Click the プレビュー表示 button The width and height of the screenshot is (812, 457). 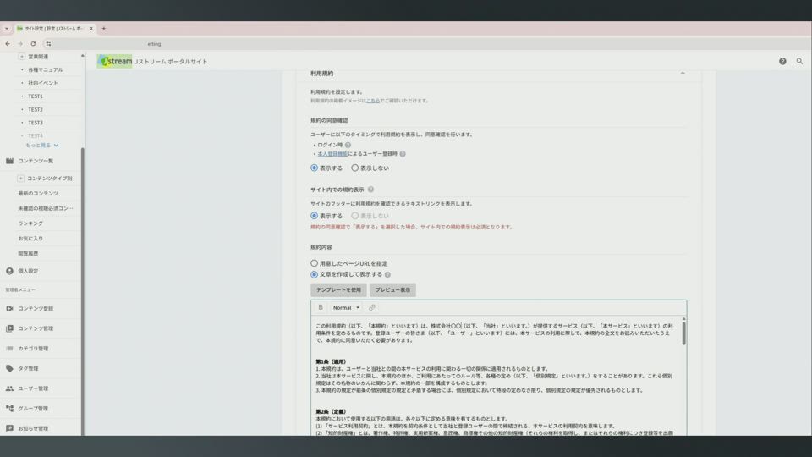(392, 290)
